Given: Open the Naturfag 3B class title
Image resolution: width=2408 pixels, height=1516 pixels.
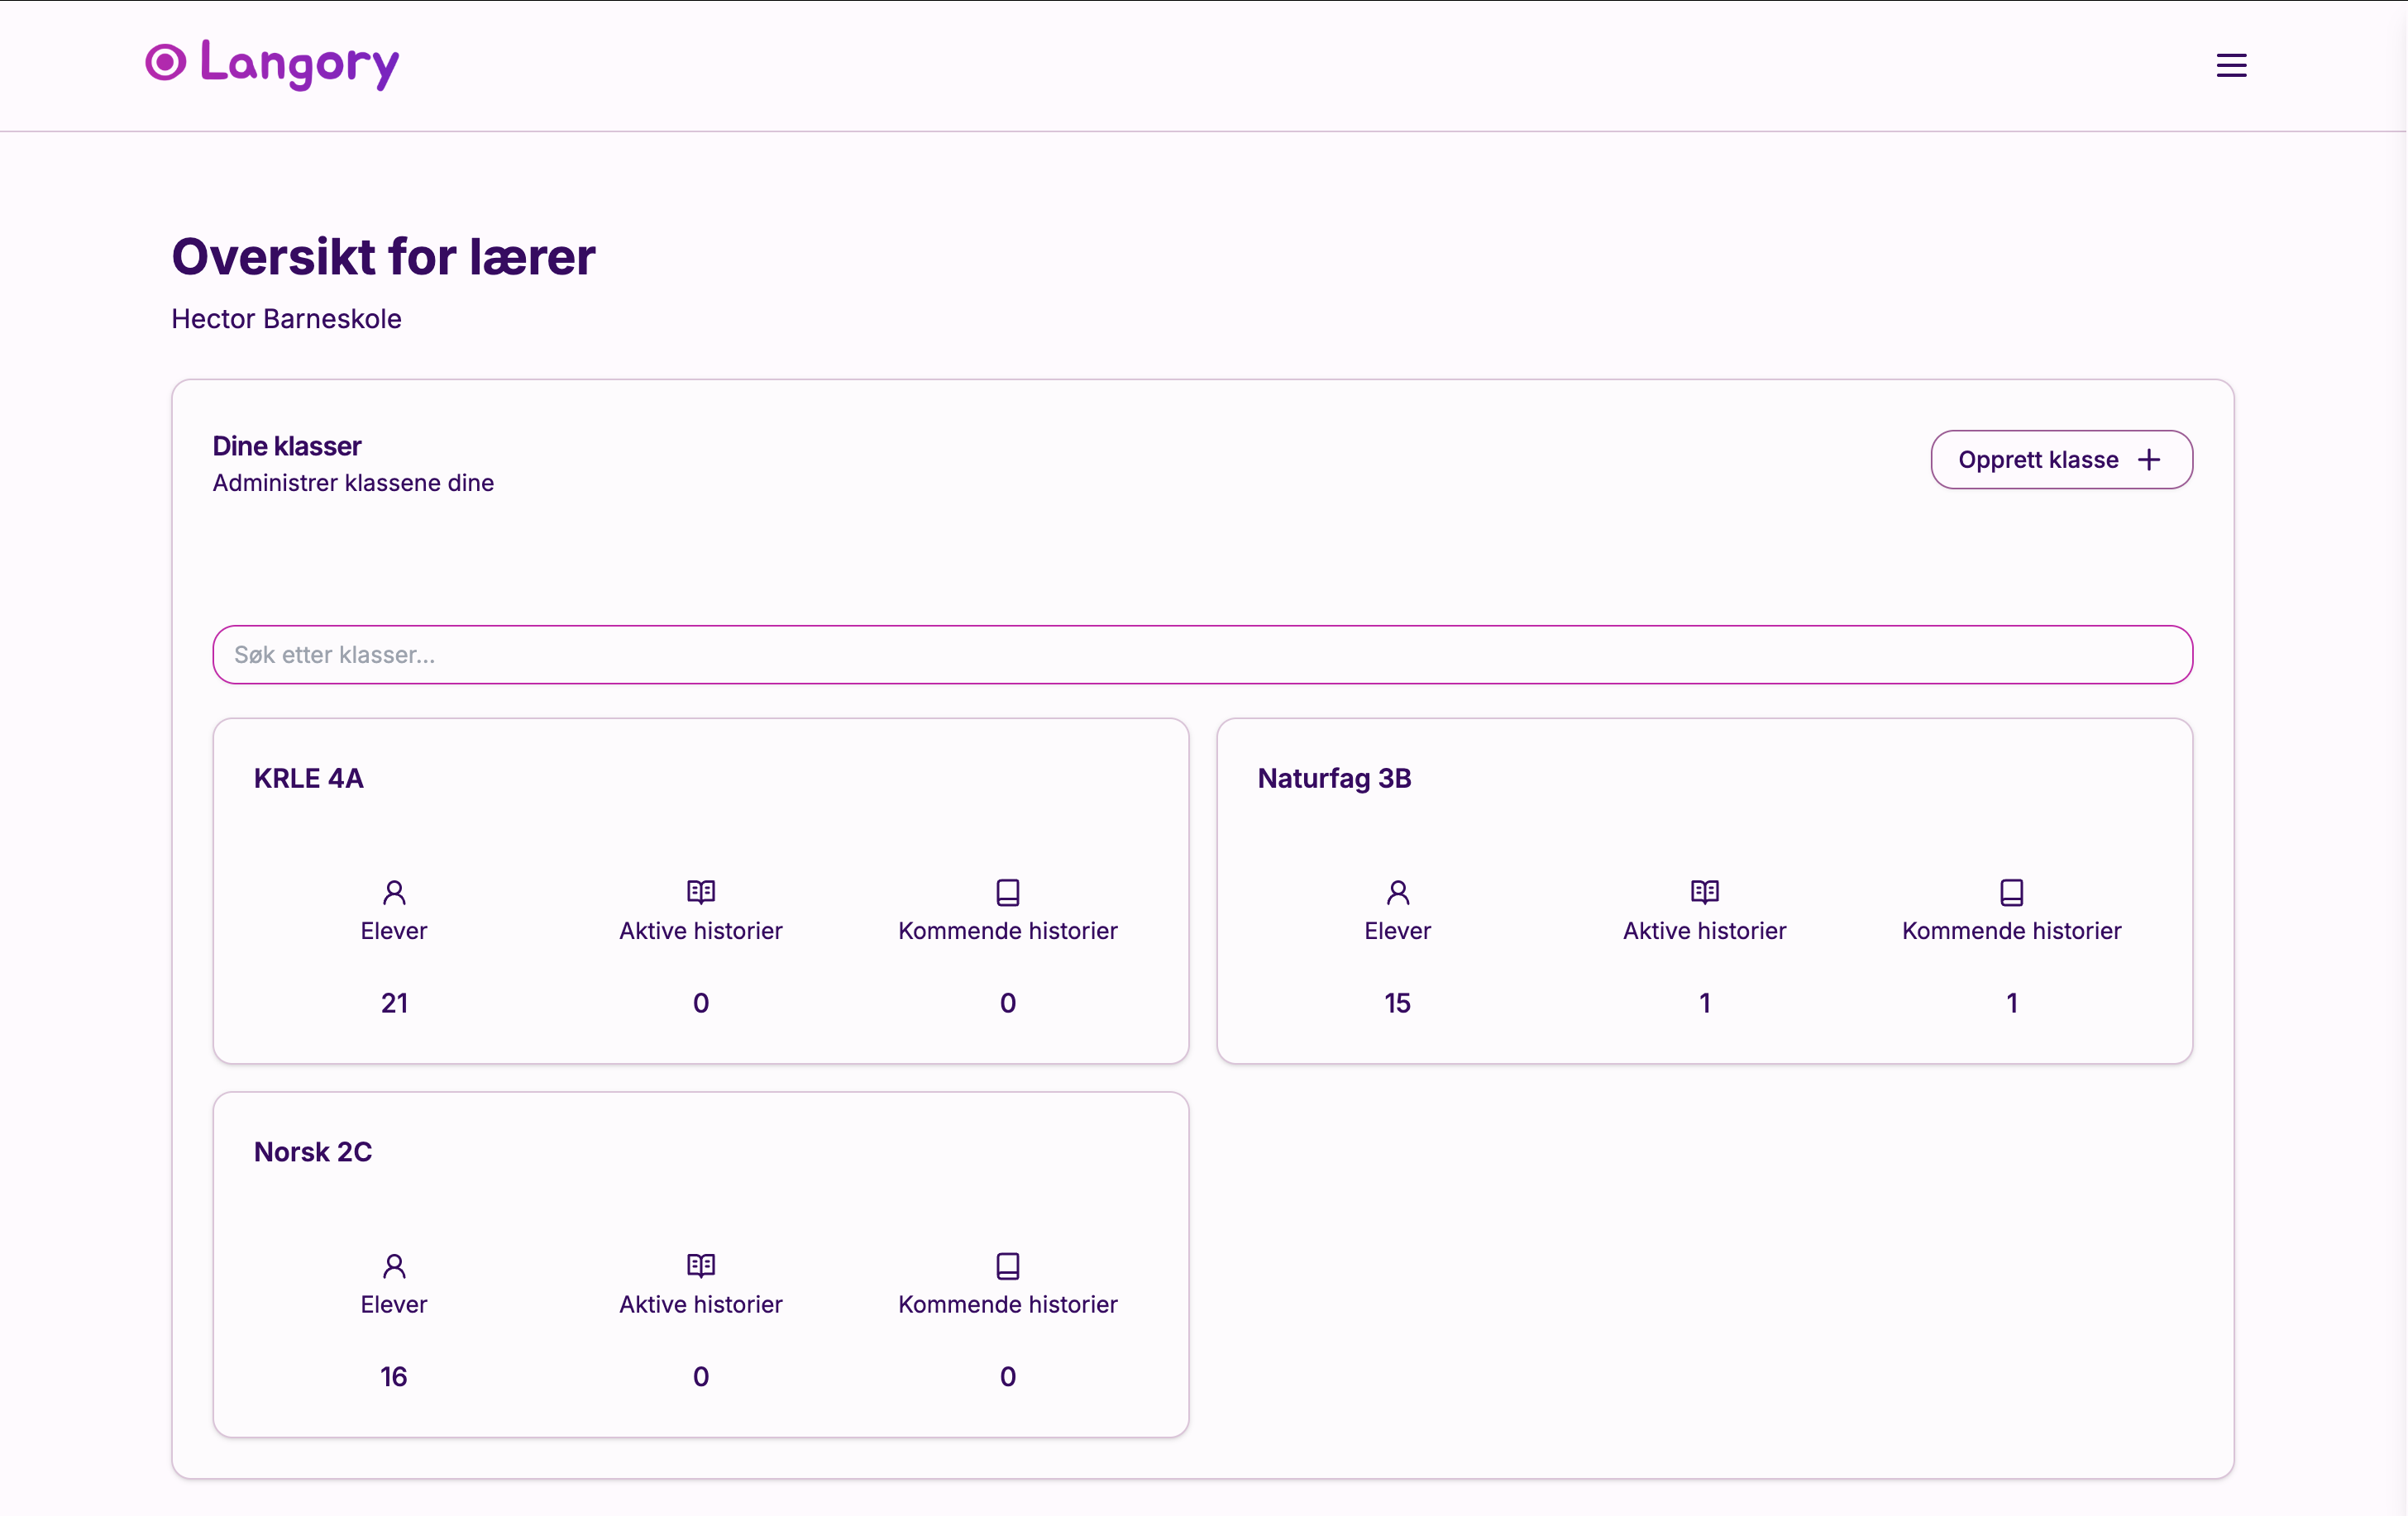Looking at the screenshot, I should coord(1334,779).
